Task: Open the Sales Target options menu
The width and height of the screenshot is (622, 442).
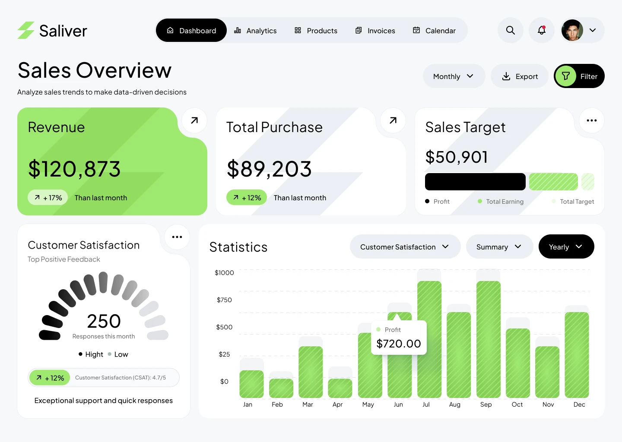Action: click(591, 120)
